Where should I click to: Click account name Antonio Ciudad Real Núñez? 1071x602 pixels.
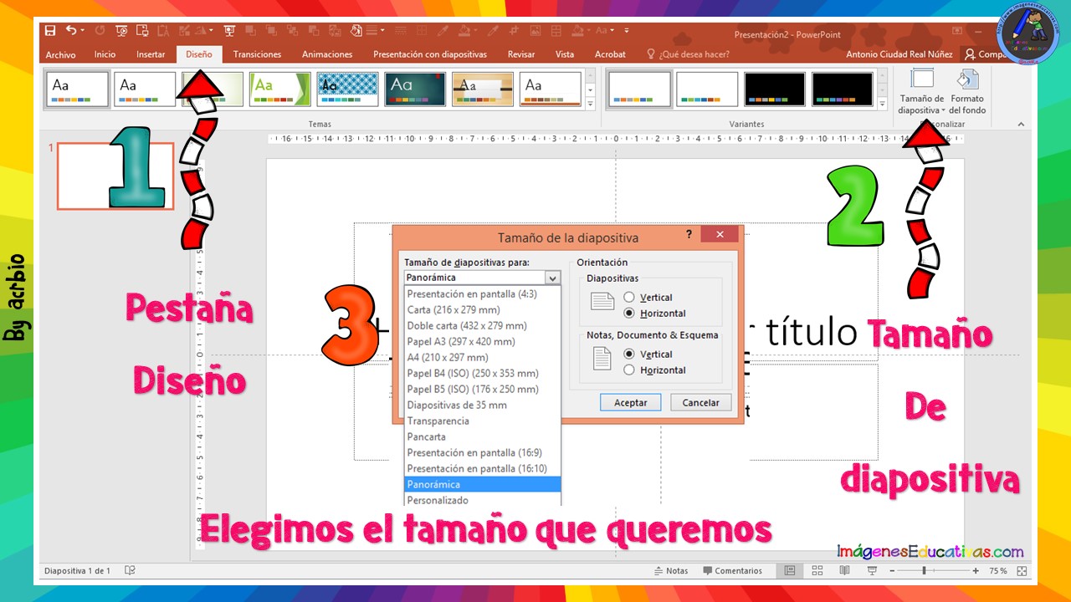[x=900, y=54]
